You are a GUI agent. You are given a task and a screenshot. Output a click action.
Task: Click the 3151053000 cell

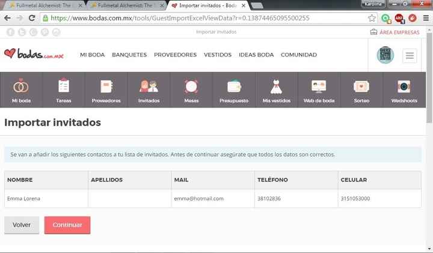[379, 198]
